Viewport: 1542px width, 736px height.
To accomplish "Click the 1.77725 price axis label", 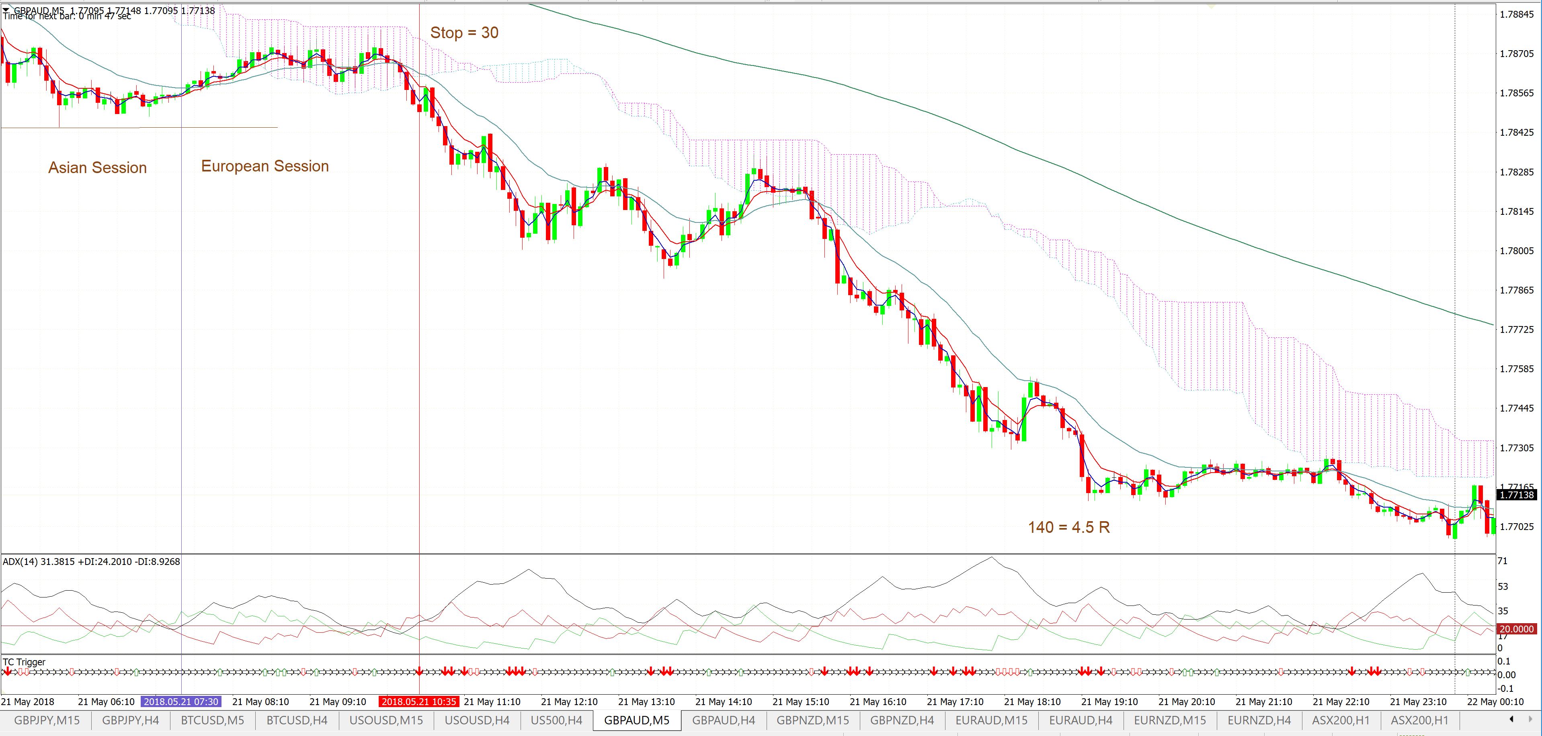I will 1517,330.
